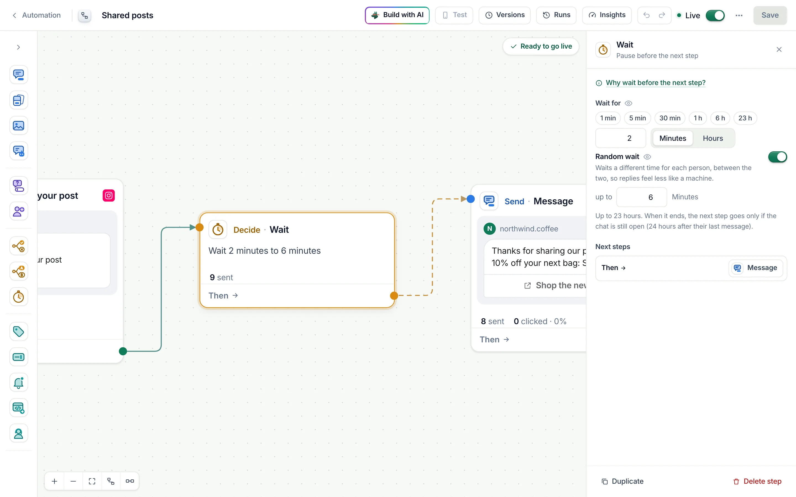Zoom out on the canvas
This screenshot has width=796, height=497.
coord(73,481)
